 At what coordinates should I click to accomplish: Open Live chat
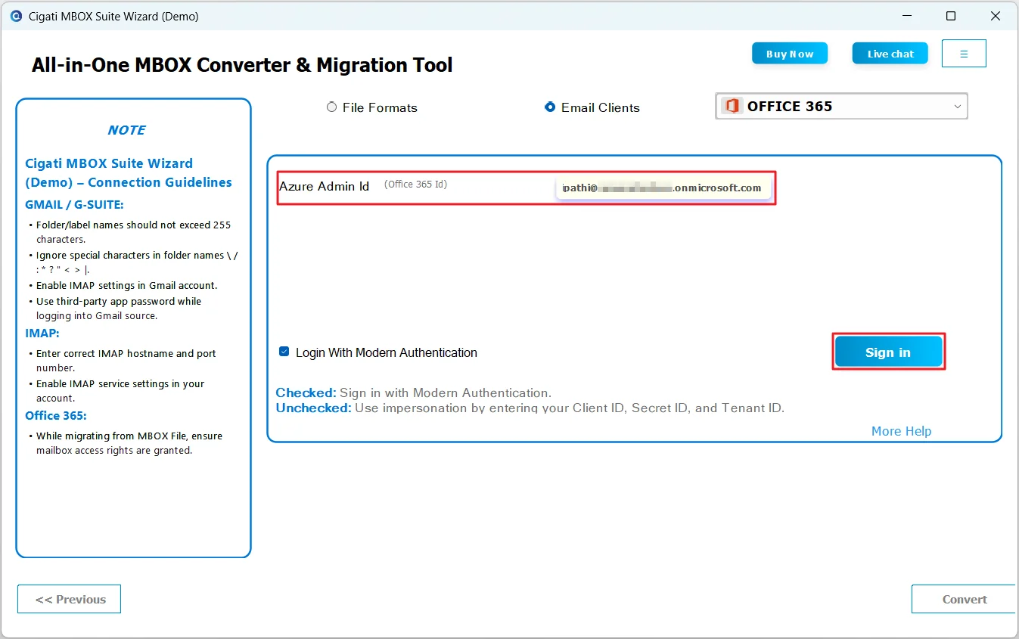click(x=890, y=54)
